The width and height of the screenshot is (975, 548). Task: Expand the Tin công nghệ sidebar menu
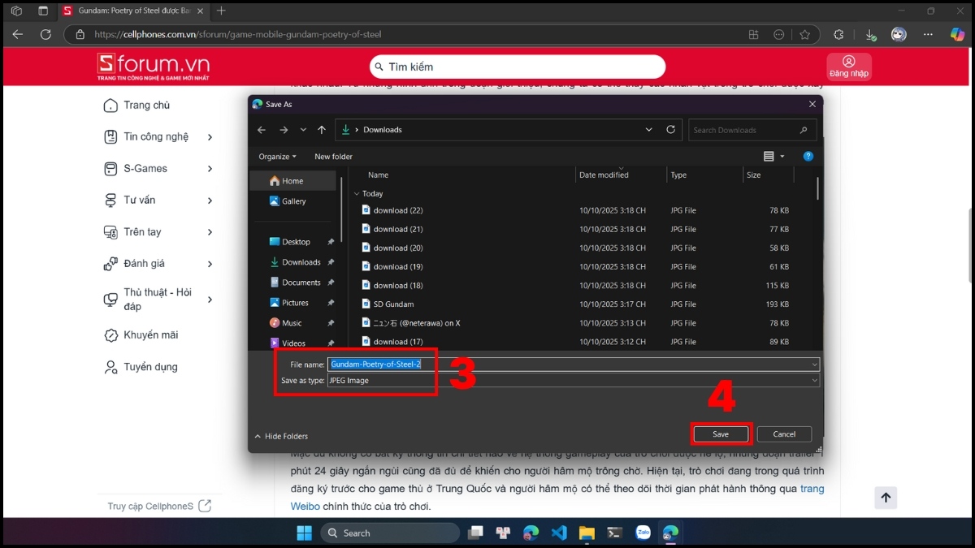click(x=210, y=137)
